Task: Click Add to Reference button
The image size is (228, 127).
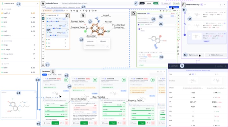Action: pos(216,55)
